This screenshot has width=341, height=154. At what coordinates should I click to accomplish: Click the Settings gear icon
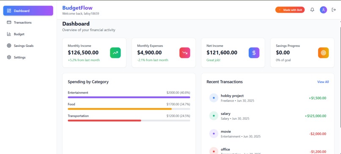pos(9,57)
